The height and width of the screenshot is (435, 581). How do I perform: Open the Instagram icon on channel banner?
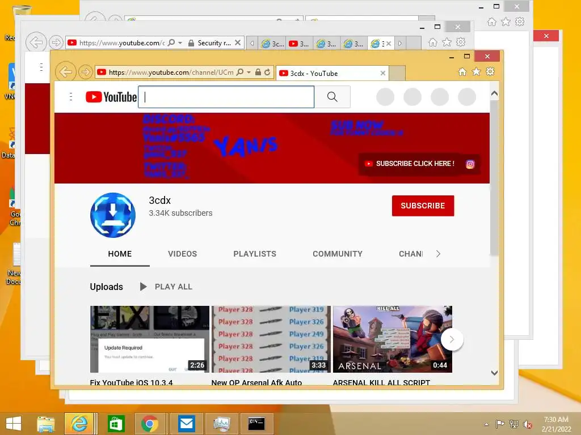pyautogui.click(x=470, y=164)
